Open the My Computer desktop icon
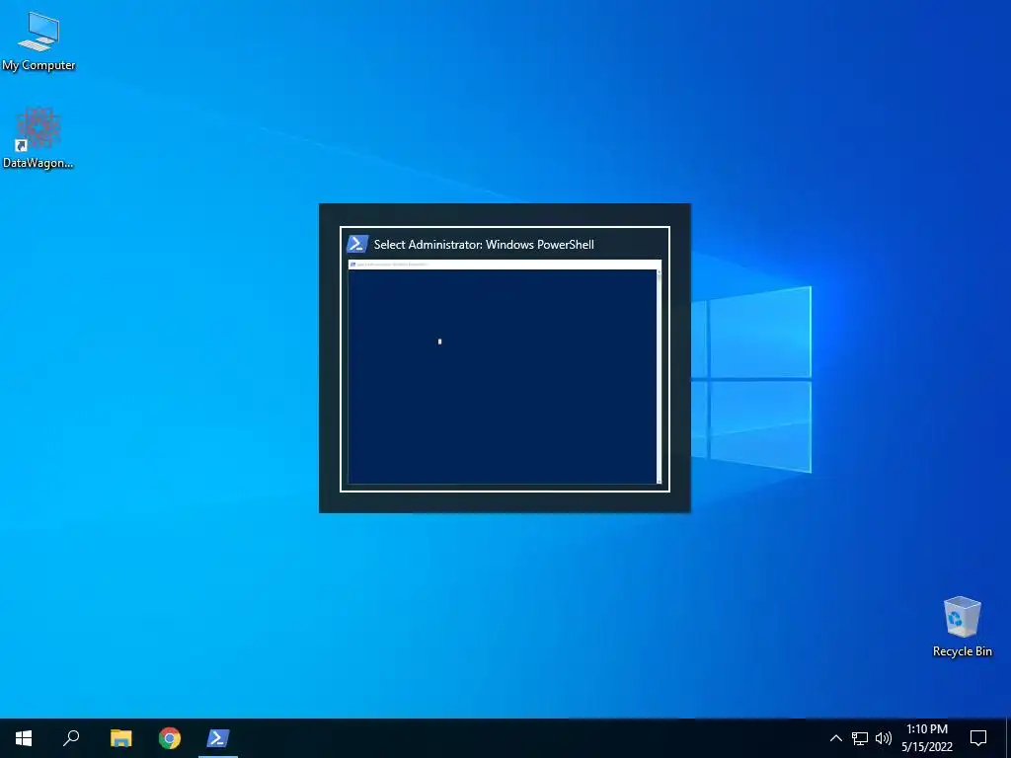Image resolution: width=1011 pixels, height=758 pixels. point(39,41)
